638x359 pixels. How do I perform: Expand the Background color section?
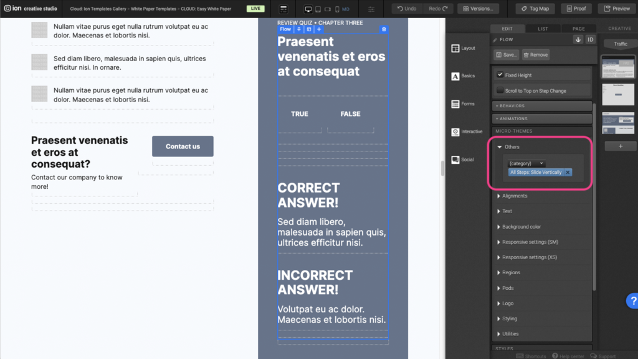coord(521,227)
